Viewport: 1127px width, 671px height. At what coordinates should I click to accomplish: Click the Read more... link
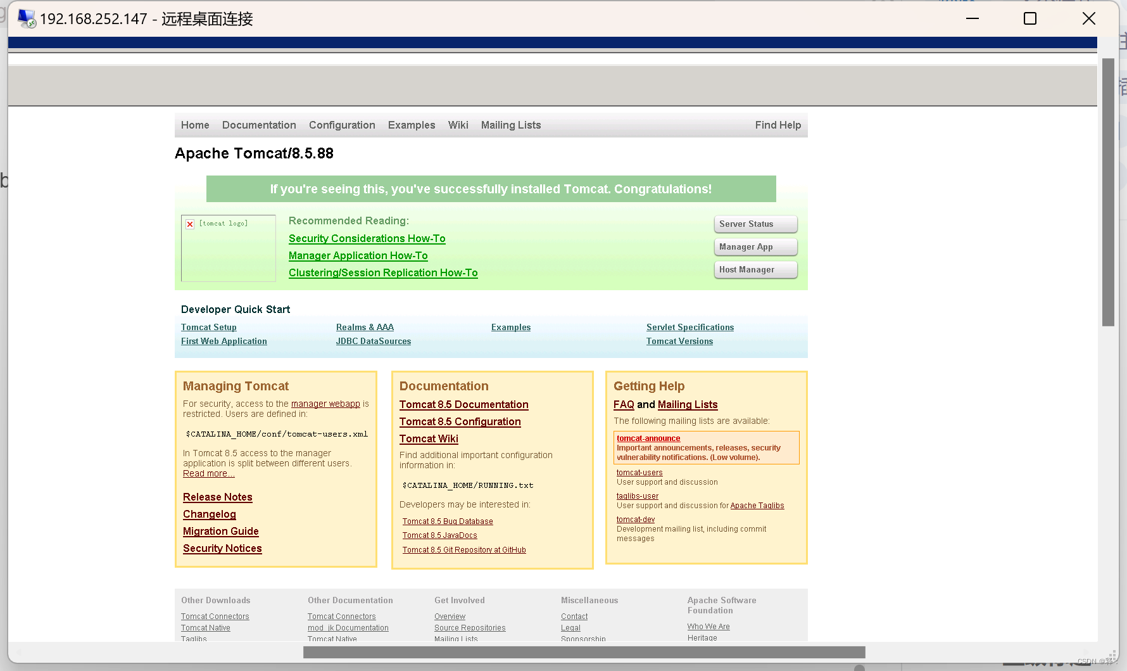tap(209, 473)
